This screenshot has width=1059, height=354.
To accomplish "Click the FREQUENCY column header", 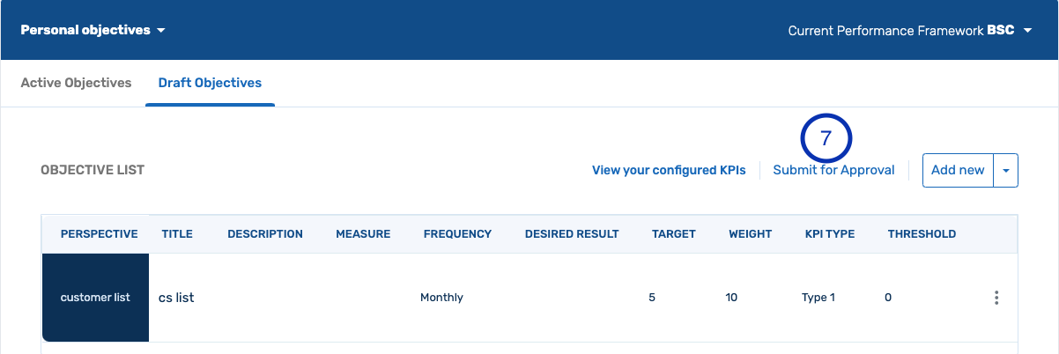I will pyautogui.click(x=457, y=234).
